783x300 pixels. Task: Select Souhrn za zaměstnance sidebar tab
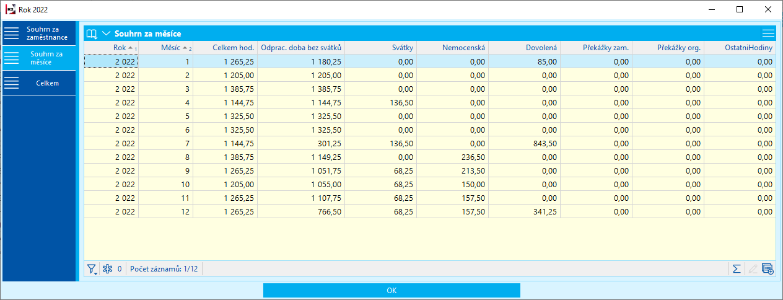pos(39,33)
